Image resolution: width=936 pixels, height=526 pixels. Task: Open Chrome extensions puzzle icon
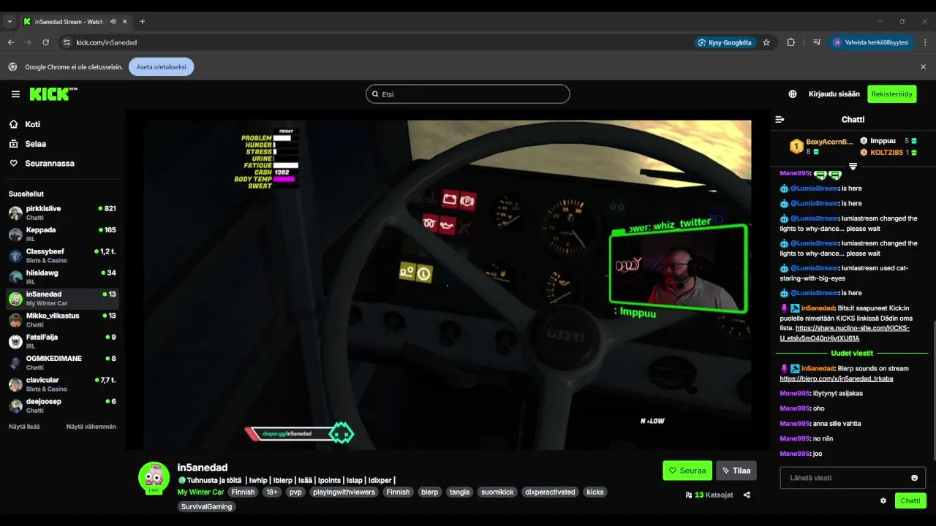(790, 42)
